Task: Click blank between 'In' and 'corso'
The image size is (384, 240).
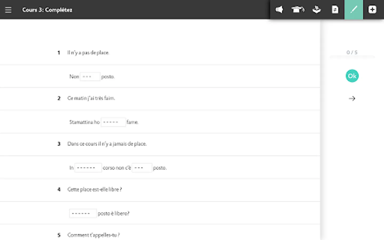Action: point(88,168)
